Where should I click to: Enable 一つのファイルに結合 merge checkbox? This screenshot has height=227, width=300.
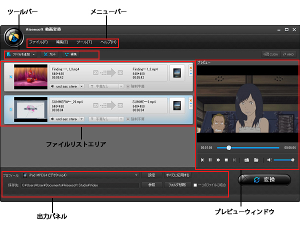[x=195, y=184]
